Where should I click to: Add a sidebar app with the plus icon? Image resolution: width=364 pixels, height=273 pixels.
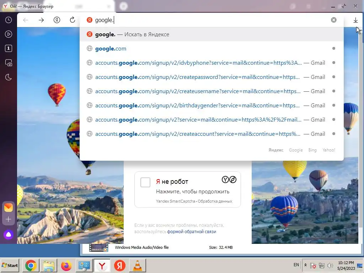[9, 219]
